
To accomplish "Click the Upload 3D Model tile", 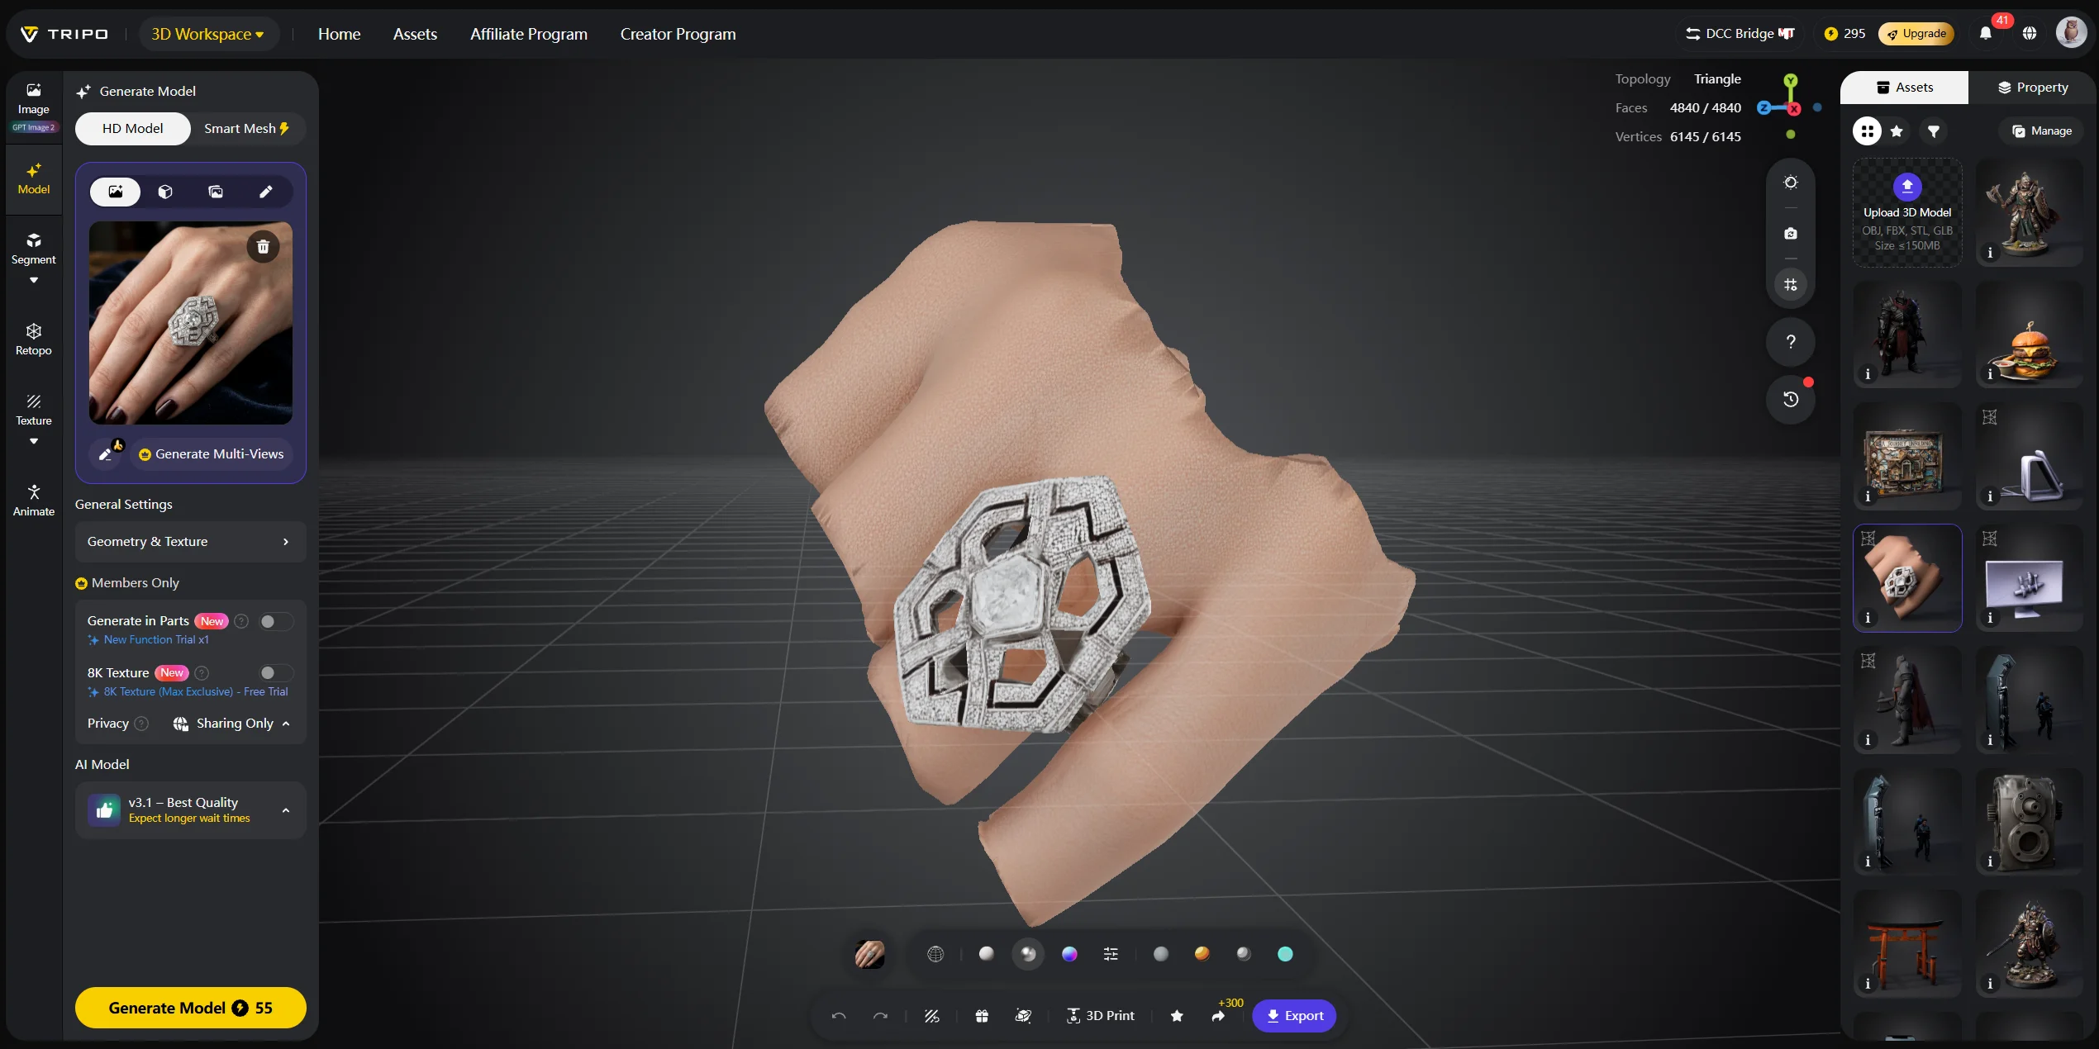I will [x=1907, y=213].
